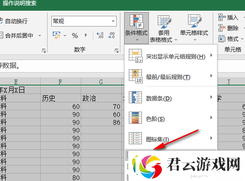Select column F header

[61, 81]
